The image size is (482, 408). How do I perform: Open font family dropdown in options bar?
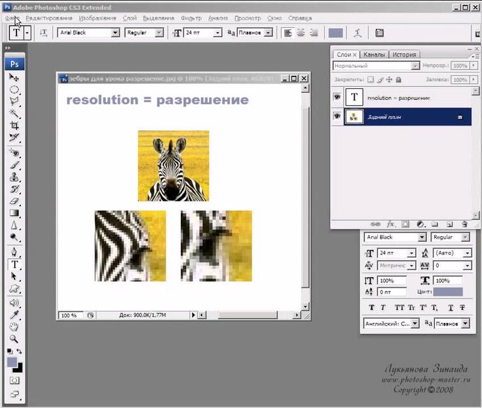coord(115,33)
